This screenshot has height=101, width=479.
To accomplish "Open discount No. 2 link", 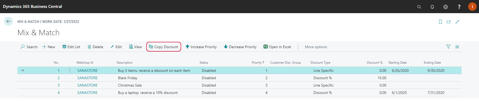I will (x=59, y=78).
